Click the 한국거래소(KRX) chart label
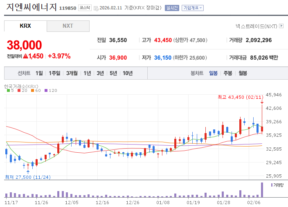Viewport: 288px width, 207px height. point(21,87)
